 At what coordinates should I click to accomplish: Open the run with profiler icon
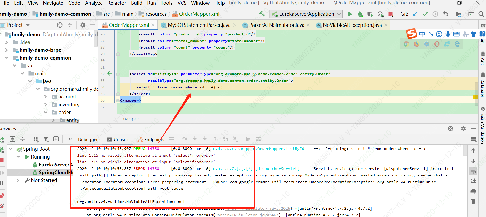380,14
